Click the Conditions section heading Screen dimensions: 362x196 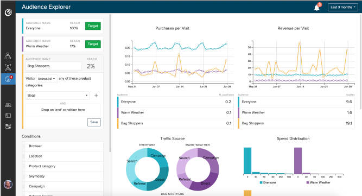pos(31,136)
